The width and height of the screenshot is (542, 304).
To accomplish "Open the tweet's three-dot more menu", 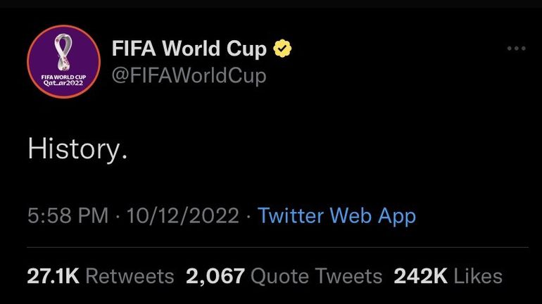I will 516,49.
